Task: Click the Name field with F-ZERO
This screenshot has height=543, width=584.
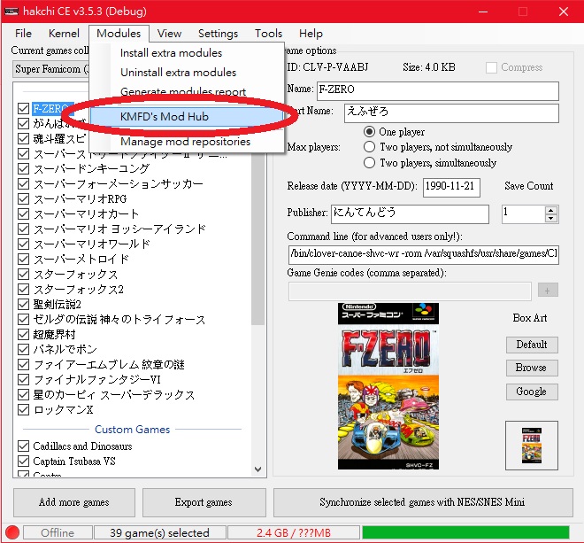Action: pyautogui.click(x=438, y=90)
